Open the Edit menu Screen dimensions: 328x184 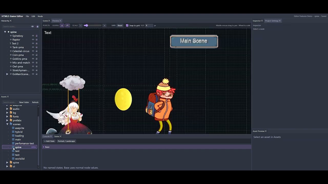click(x=33, y=16)
